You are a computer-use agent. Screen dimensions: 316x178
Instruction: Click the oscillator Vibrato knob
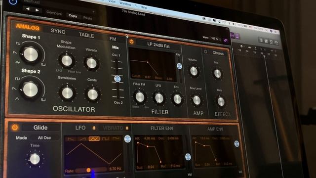click(91, 63)
